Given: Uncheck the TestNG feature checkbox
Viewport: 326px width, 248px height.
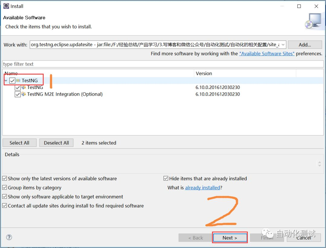Looking at the screenshot, I should [18, 87].
